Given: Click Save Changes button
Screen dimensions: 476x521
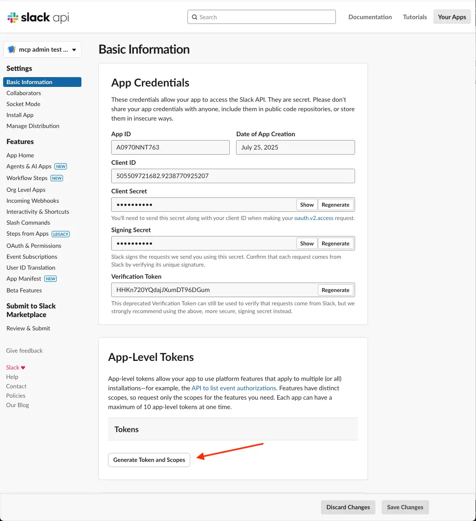Looking at the screenshot, I should [405, 507].
